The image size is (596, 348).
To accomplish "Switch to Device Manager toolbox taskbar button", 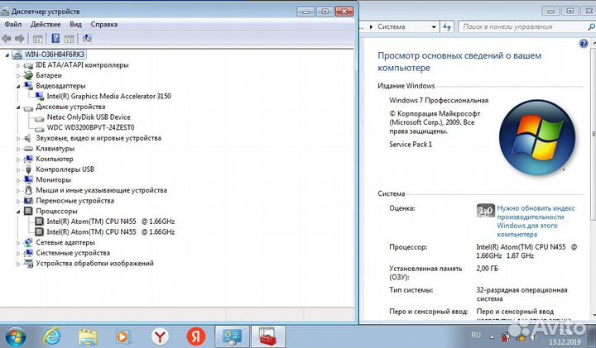I will (268, 336).
